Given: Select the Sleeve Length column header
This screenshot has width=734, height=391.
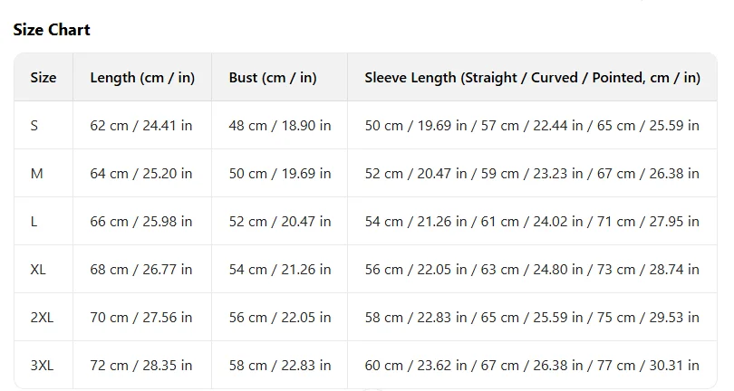Looking at the screenshot, I should (532, 77).
